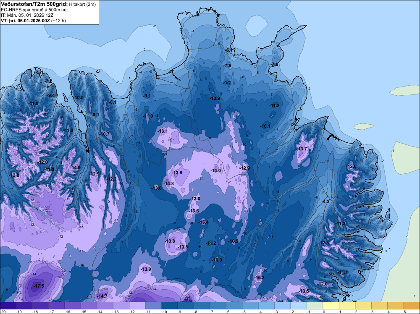
Task: Select the -8.1 temperature reading
Action: (x=112, y=102)
